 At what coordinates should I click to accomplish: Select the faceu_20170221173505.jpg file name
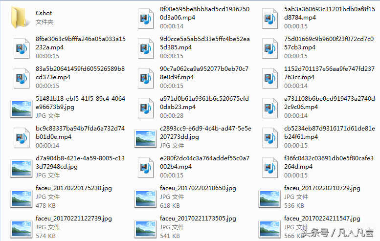[x=198, y=219]
